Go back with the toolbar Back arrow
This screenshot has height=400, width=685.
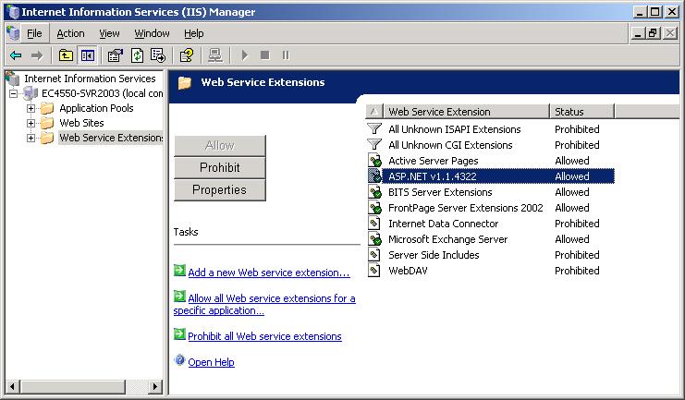click(x=16, y=55)
